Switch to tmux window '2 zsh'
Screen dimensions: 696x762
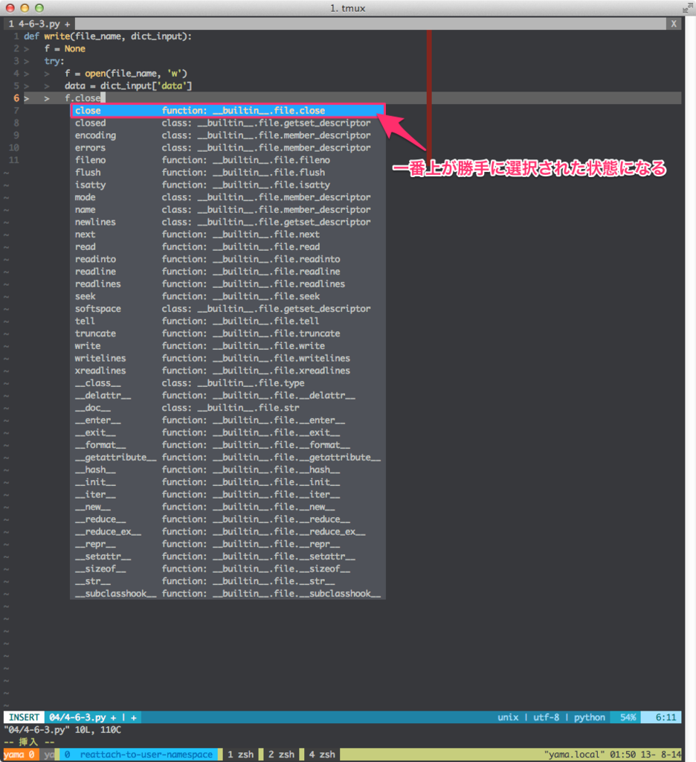(x=280, y=754)
